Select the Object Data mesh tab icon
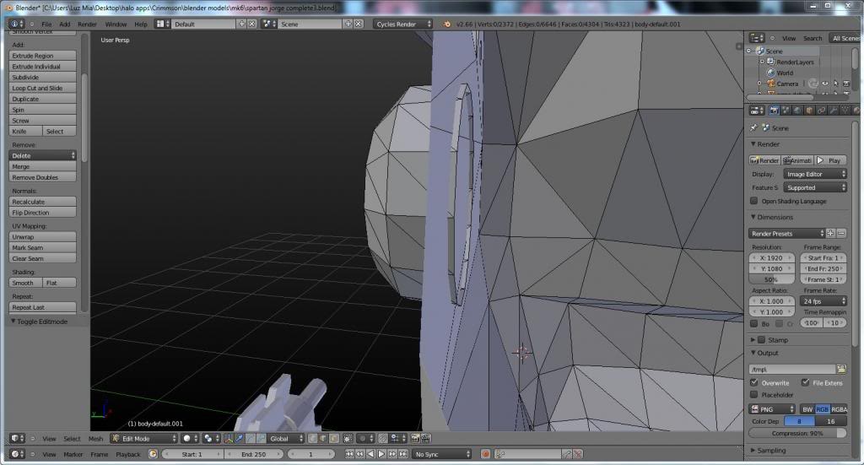864x465 pixels. [x=845, y=111]
